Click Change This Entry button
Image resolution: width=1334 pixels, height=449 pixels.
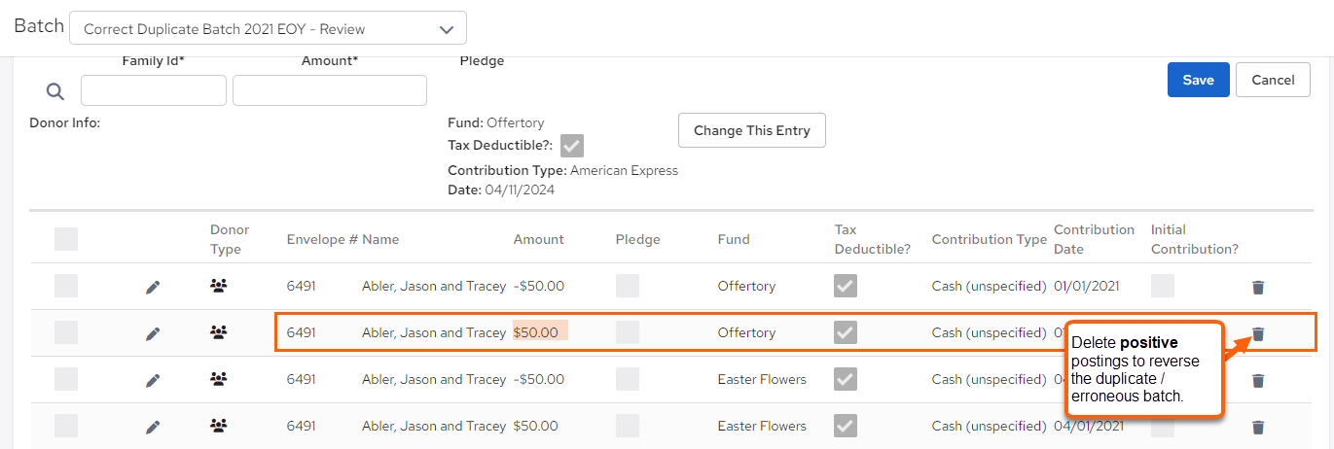click(752, 130)
